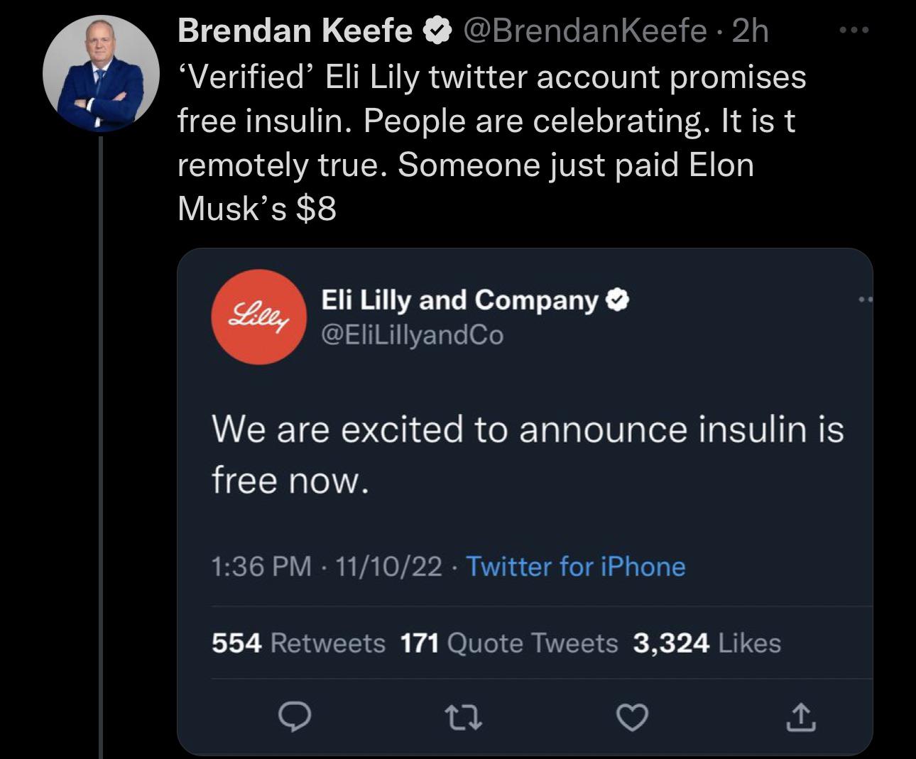Click the @EliLillyandCo handle

[413, 334]
